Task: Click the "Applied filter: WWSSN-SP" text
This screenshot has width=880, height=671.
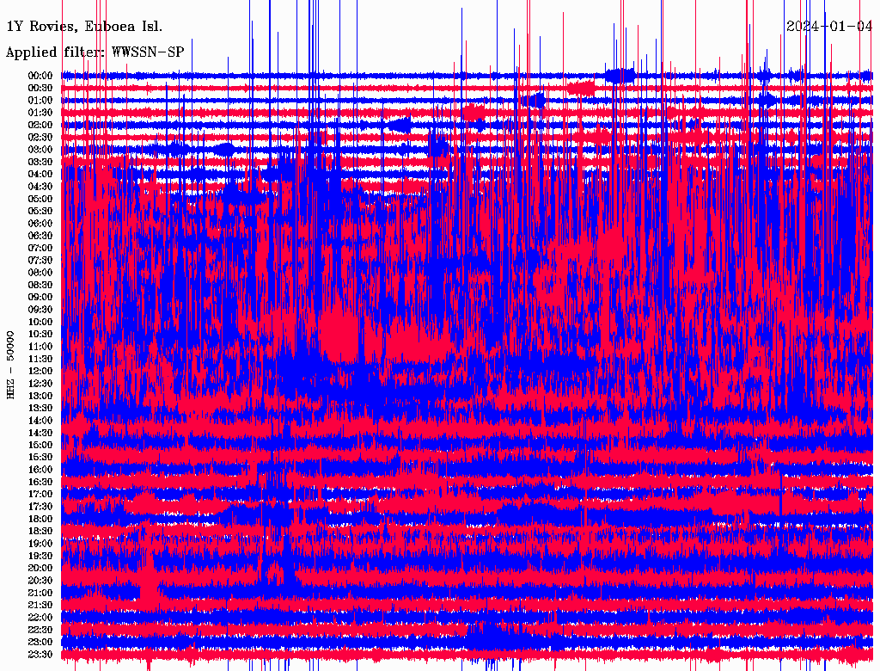Action: [x=95, y=52]
